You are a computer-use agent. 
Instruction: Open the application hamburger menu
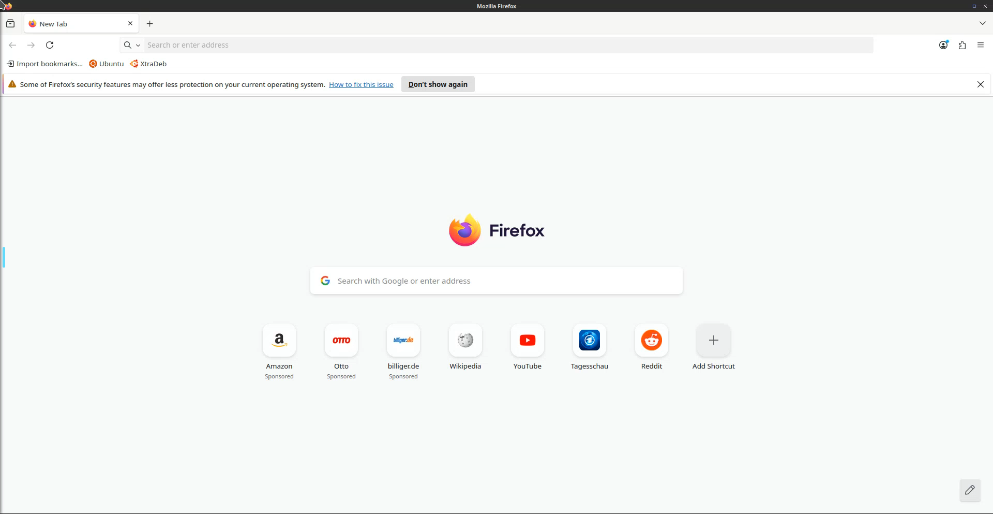(981, 45)
